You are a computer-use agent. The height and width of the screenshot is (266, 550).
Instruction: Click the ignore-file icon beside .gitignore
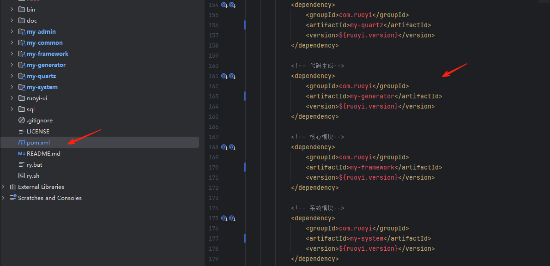click(x=22, y=121)
